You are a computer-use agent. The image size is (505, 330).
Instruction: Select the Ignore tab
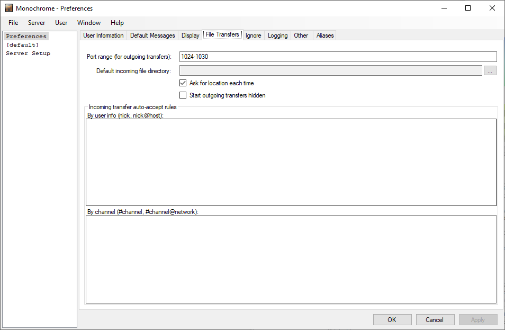pos(253,35)
